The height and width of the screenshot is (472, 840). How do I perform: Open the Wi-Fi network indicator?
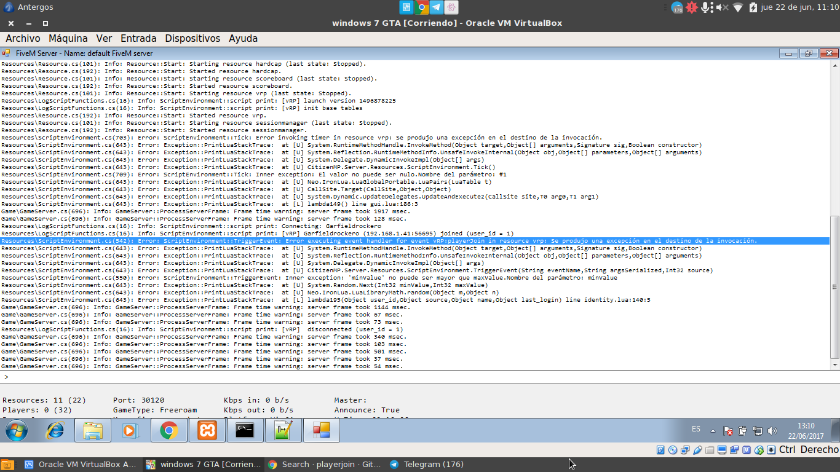pyautogui.click(x=738, y=7)
